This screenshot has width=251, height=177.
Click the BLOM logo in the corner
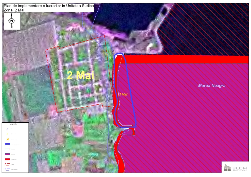235,167
